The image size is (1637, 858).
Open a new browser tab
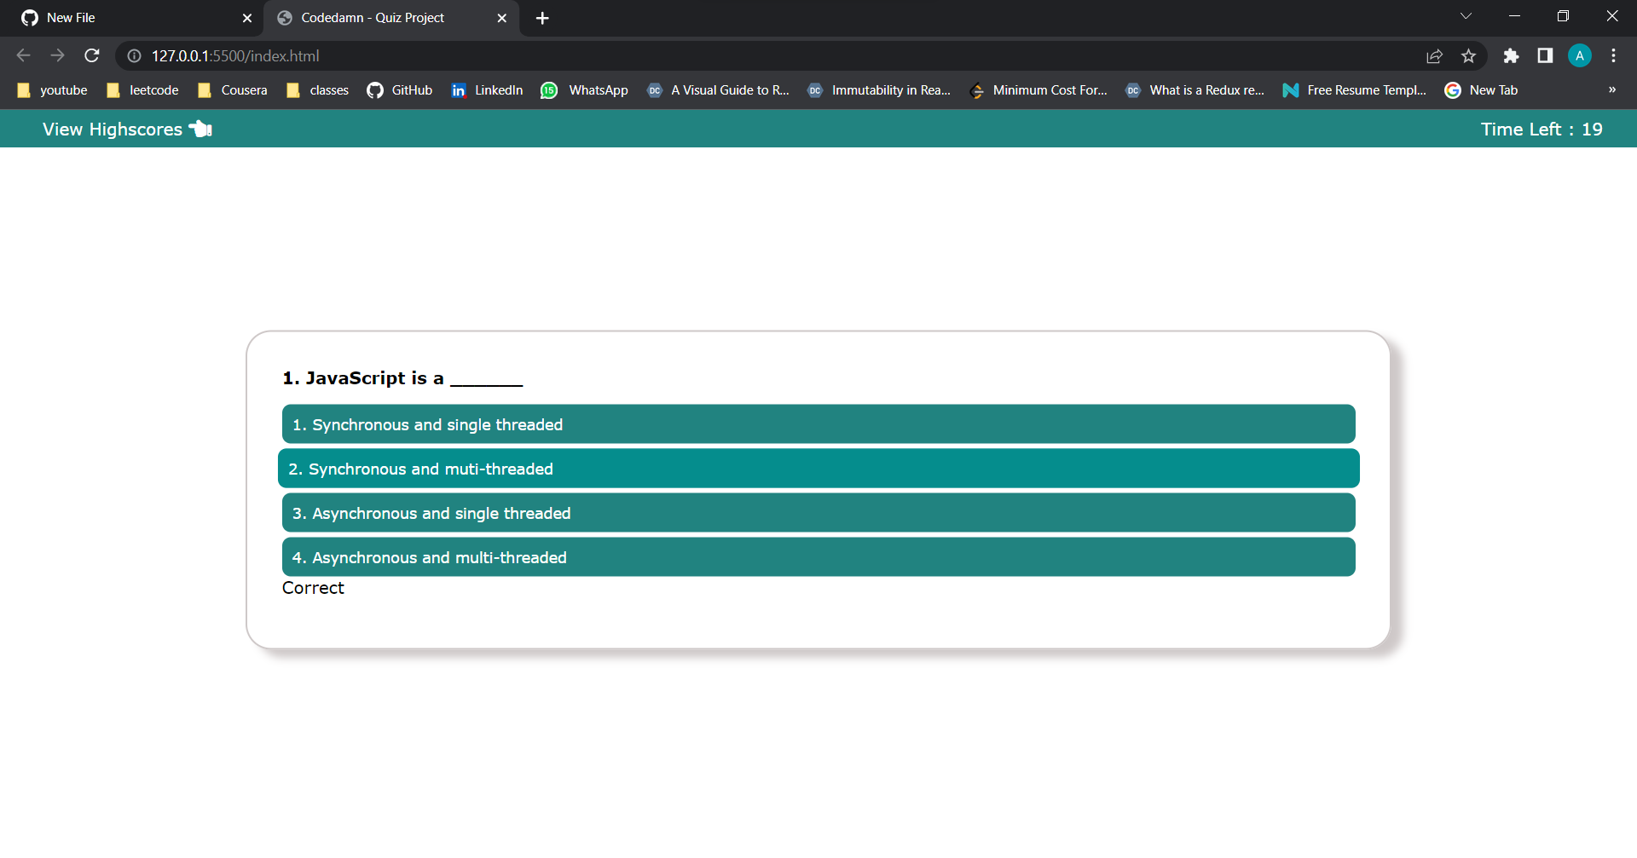point(542,18)
